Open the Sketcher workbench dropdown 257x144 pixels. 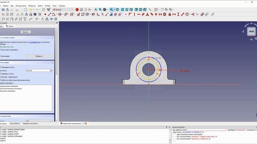click(x=63, y=10)
